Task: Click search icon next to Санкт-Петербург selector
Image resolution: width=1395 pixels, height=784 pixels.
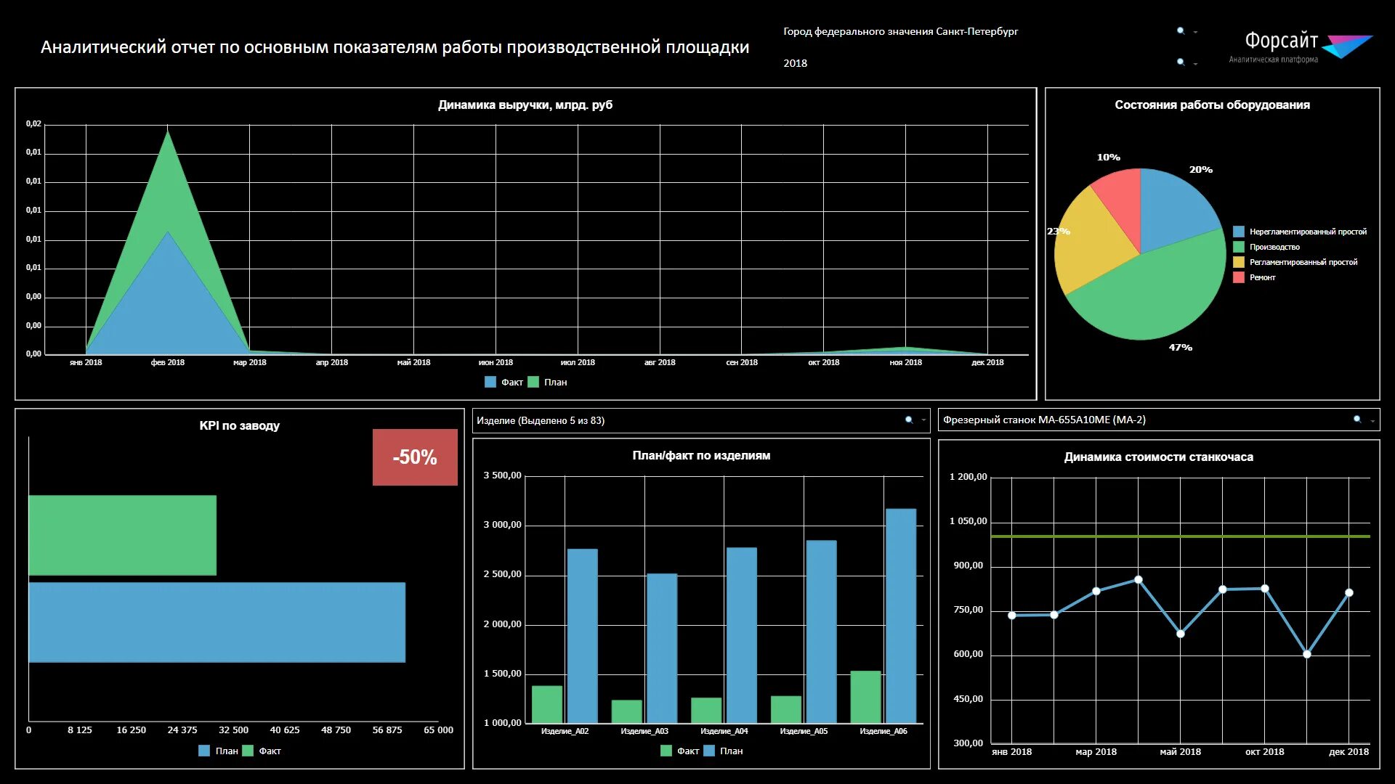Action: [x=1180, y=30]
